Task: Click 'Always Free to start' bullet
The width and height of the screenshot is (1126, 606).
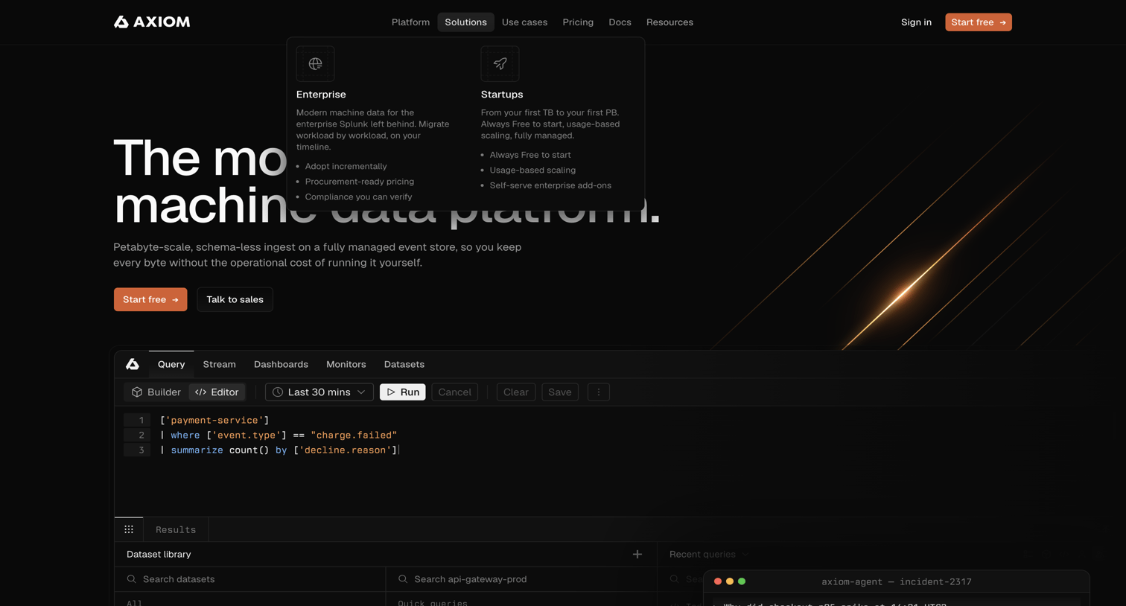Action: (x=530, y=155)
